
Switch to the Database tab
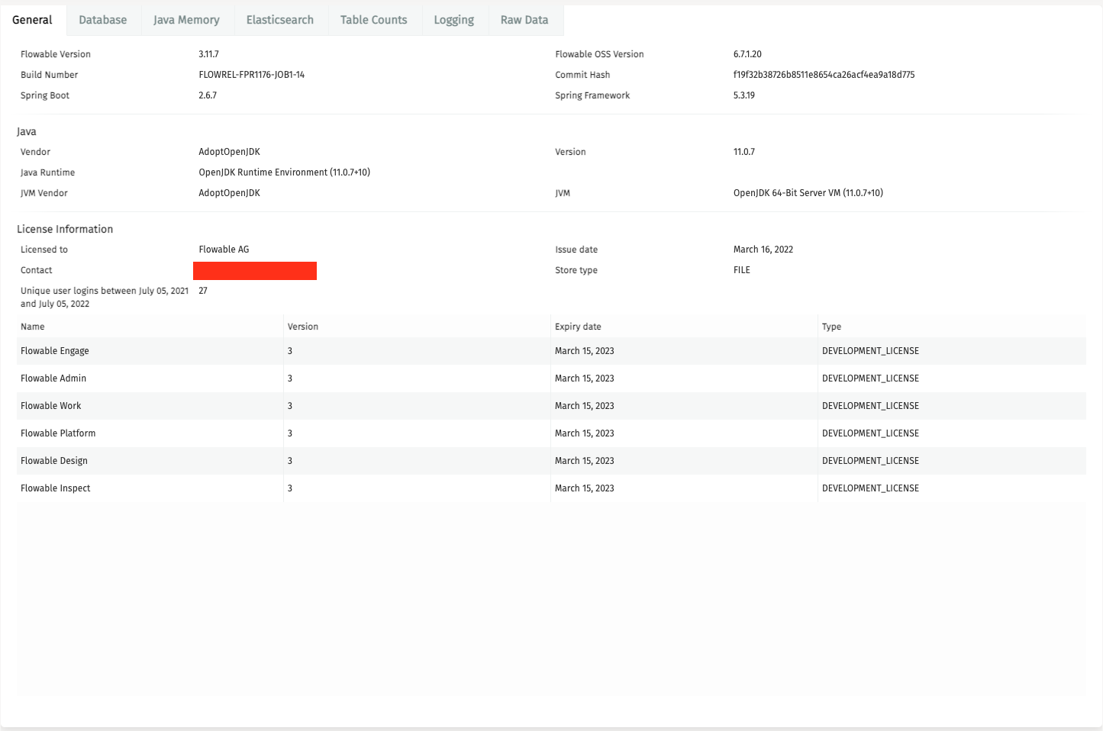coord(102,20)
